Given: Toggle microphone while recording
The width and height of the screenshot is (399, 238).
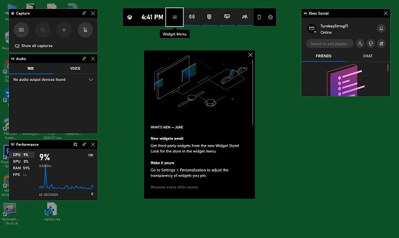Looking at the screenshot, I should tap(85, 30).
